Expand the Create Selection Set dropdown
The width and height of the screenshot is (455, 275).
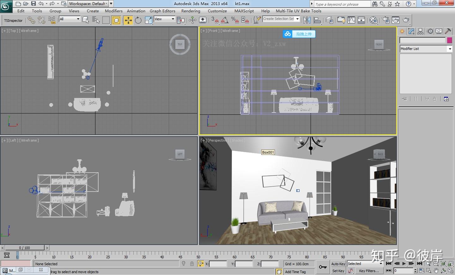click(x=297, y=19)
